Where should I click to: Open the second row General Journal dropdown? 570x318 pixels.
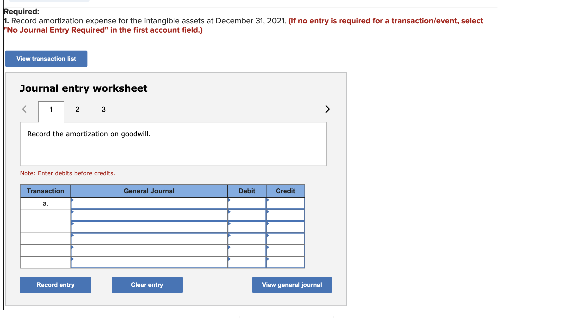pos(149,215)
